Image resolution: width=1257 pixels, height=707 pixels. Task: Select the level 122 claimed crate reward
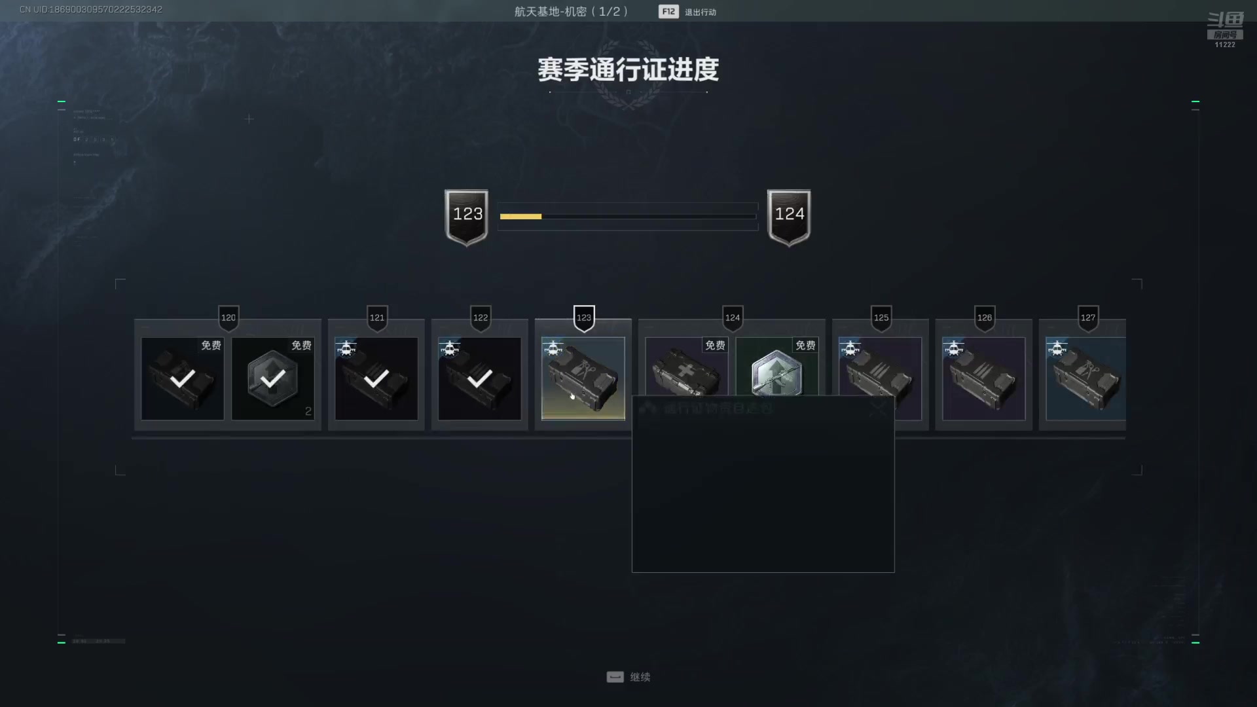pos(480,378)
